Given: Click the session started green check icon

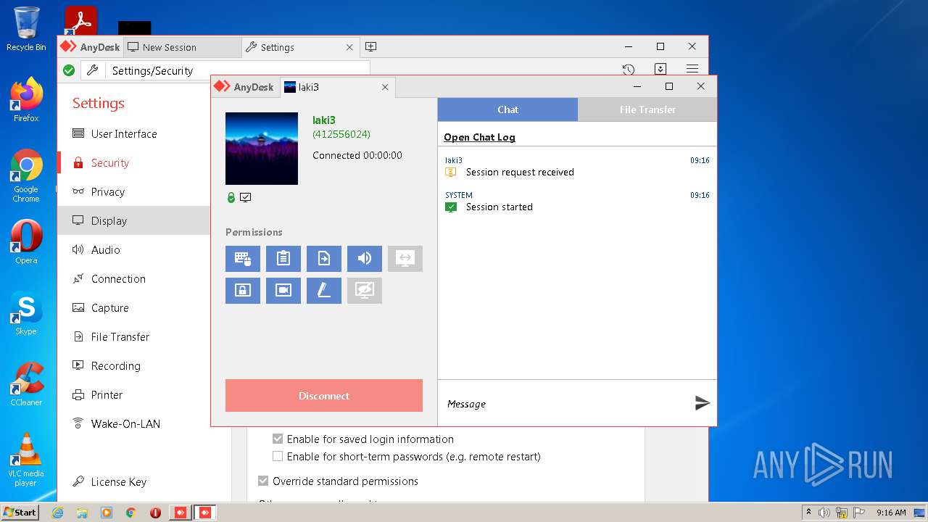Looking at the screenshot, I should point(451,207).
